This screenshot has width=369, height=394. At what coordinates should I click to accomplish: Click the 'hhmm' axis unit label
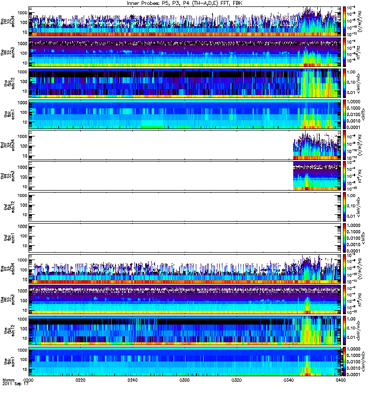9,380
